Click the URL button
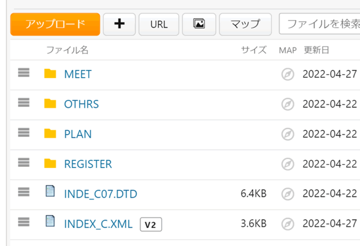Image resolution: width=360 pixels, height=246 pixels. 159,24
